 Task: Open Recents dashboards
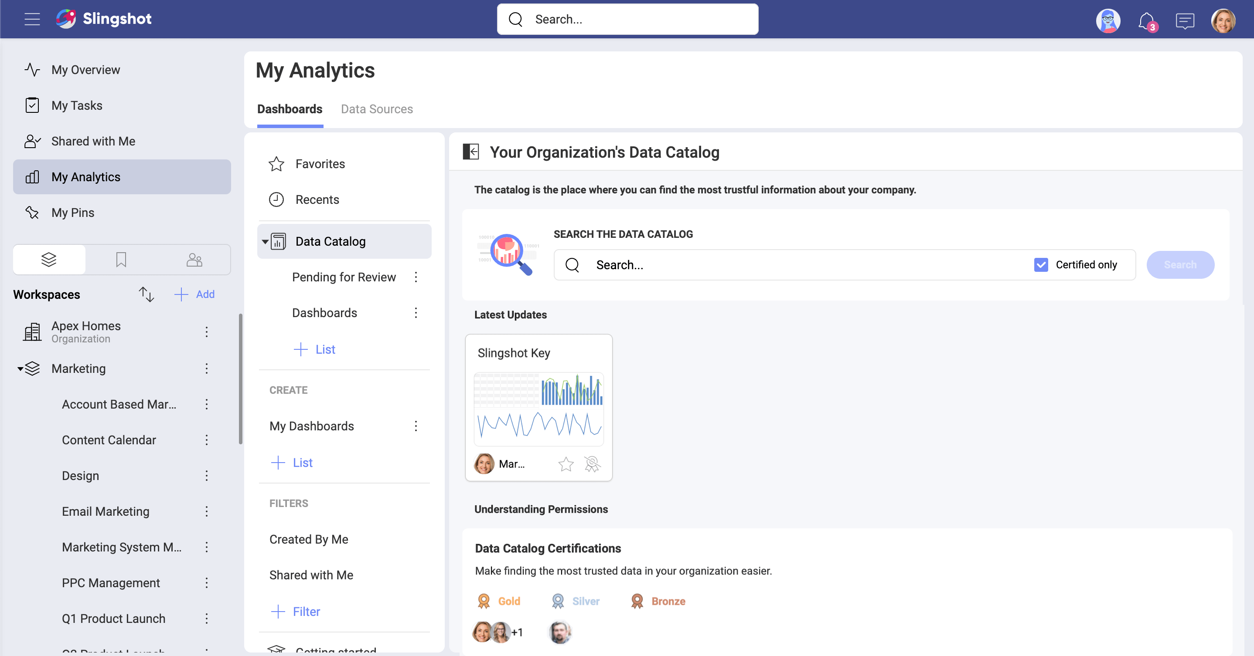(344, 200)
